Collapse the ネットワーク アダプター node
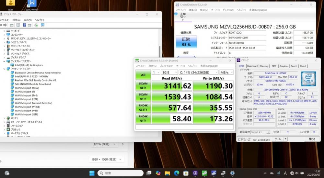Viewport: 324px width, 178px height. [4, 69]
